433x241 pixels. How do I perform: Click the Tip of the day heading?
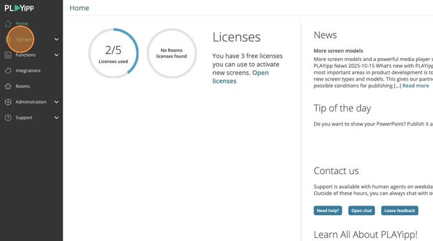[x=342, y=108]
